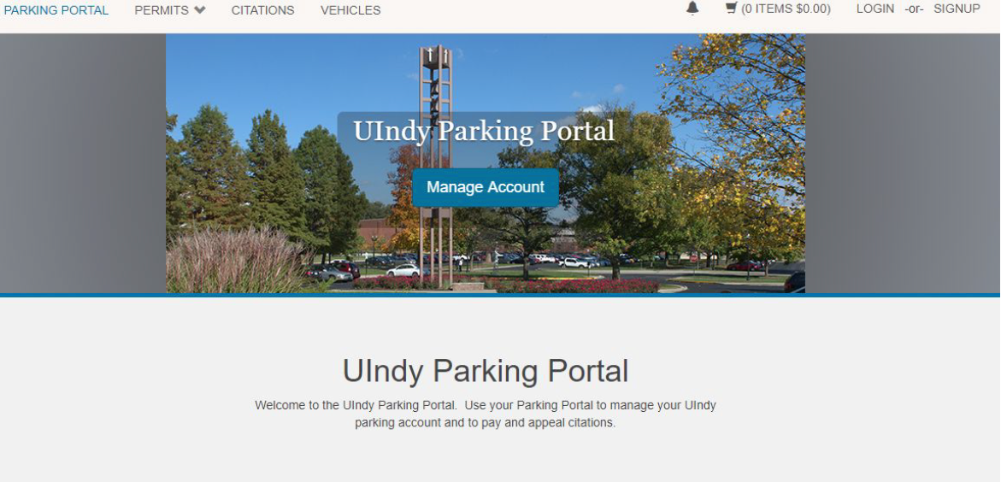Open the PERMITS menu
Screen dimensions: 1001x482
pos(170,10)
